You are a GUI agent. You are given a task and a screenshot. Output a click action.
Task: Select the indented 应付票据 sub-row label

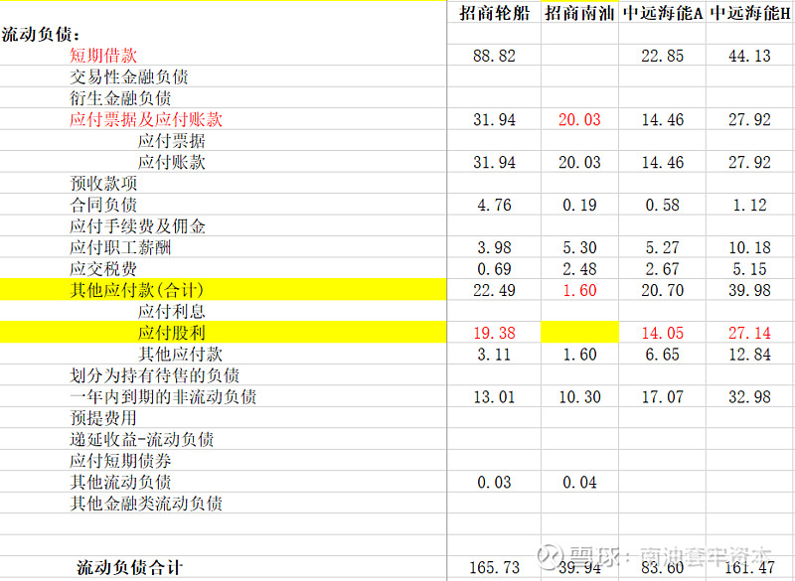point(171,141)
